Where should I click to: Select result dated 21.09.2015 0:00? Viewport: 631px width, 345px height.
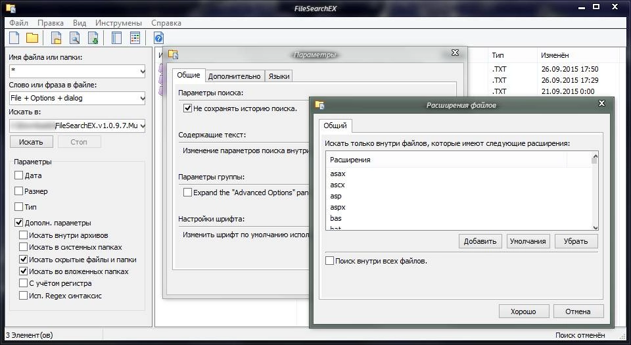point(567,91)
